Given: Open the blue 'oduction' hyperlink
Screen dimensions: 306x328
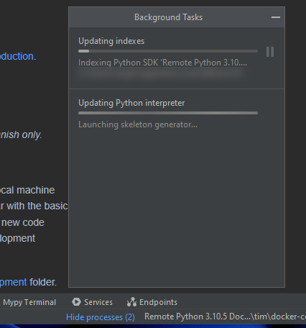Looking at the screenshot, I should tap(17, 56).
